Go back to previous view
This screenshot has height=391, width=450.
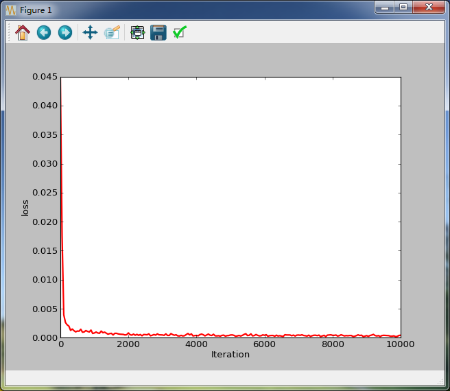(x=44, y=32)
